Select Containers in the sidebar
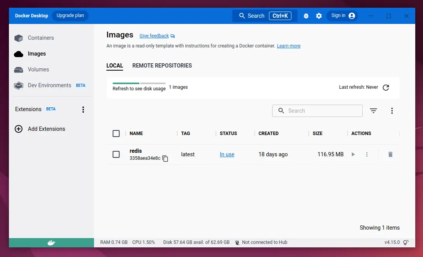The image size is (423, 257). click(41, 38)
